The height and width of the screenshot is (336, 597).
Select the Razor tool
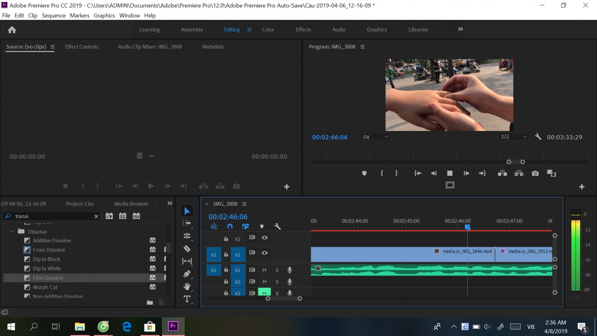[x=187, y=249]
